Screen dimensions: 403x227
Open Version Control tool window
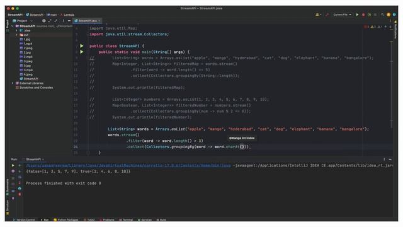[24, 220]
